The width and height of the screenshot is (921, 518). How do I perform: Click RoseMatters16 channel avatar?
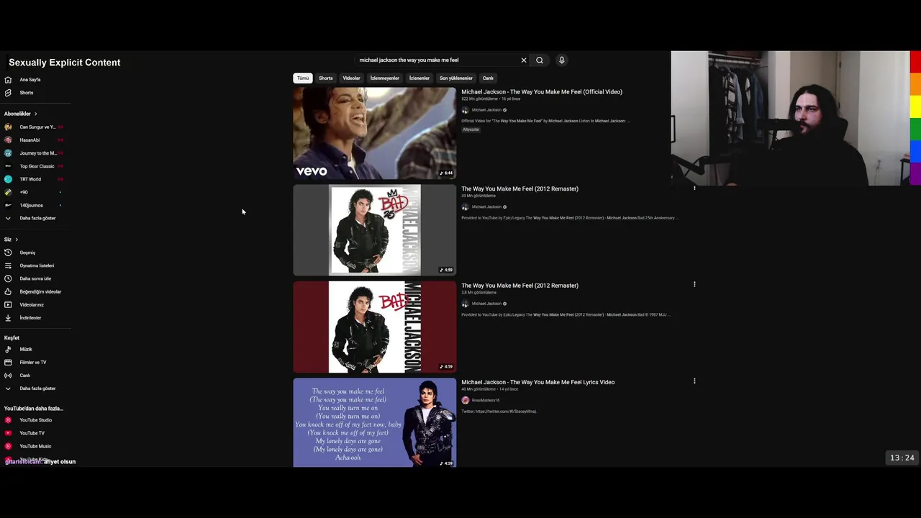tap(466, 400)
